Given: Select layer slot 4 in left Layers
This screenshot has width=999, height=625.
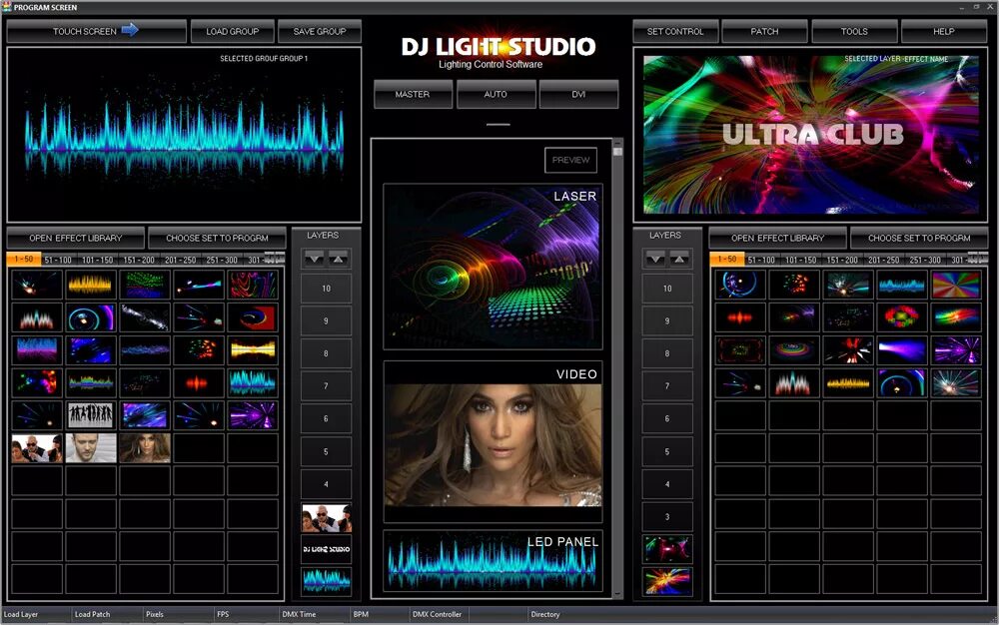Looking at the screenshot, I should [x=327, y=484].
